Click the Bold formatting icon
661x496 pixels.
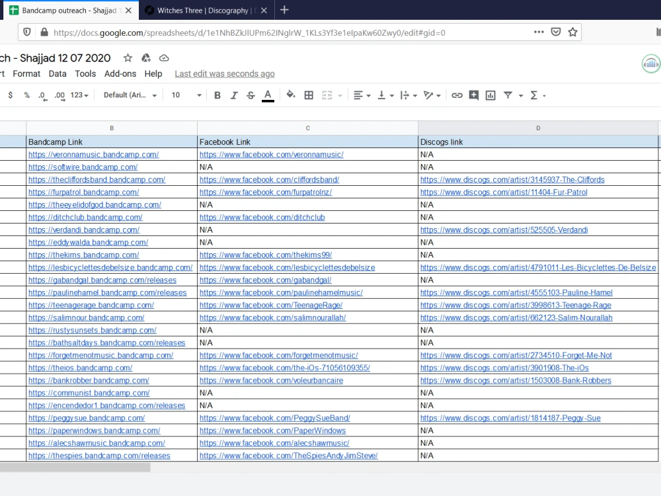217,95
